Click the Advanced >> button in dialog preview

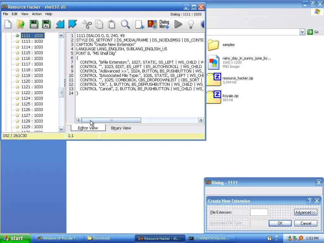point(306,212)
